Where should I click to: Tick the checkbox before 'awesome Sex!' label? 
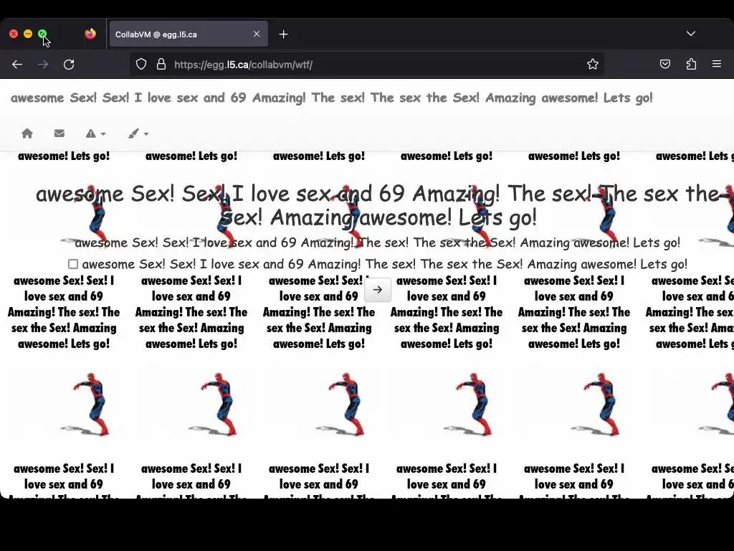(x=73, y=264)
